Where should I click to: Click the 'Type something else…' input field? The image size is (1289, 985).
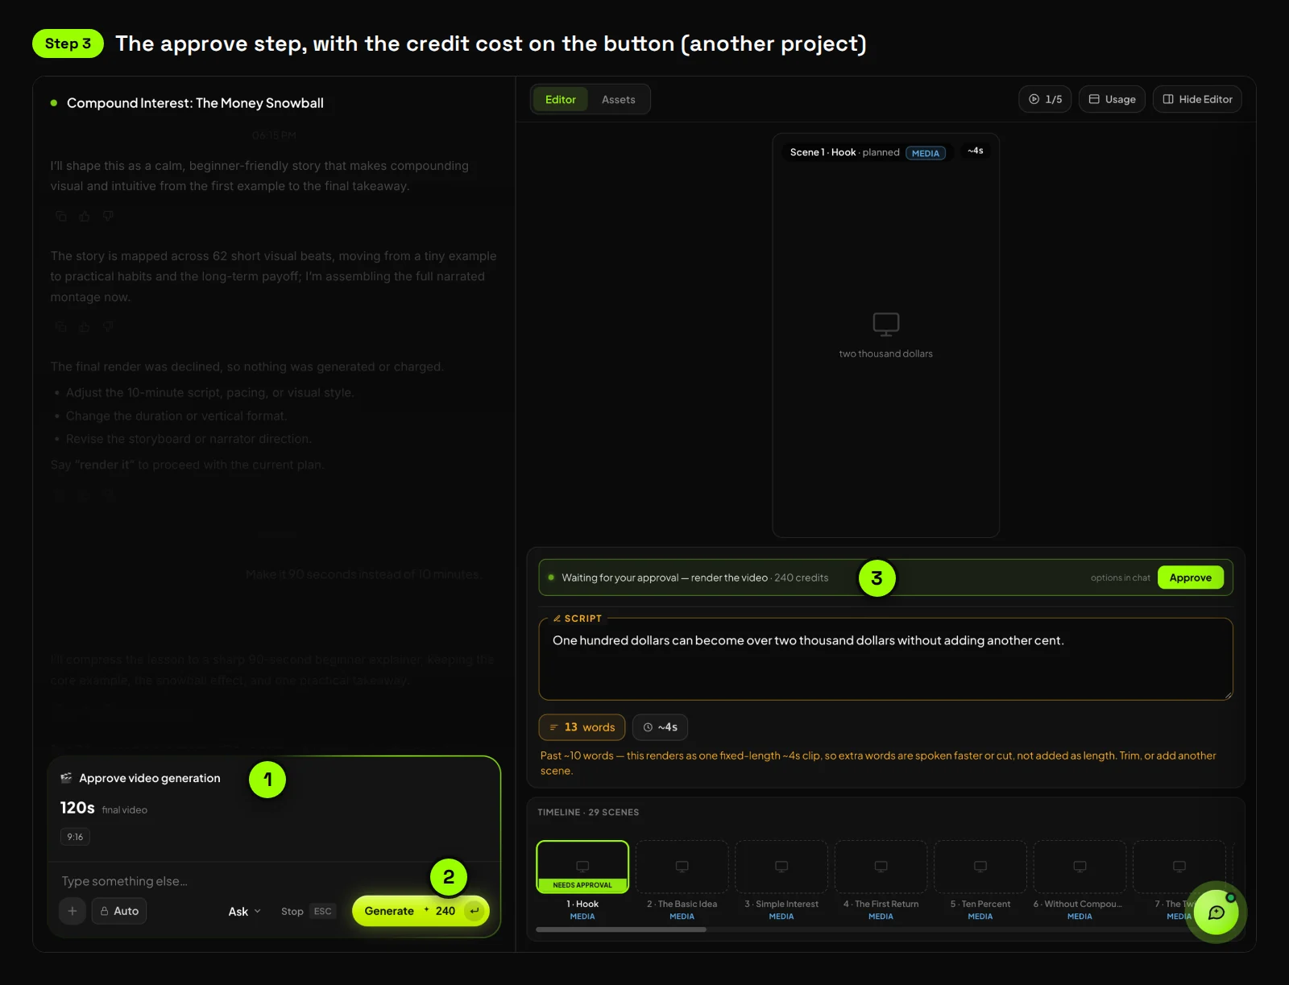point(274,881)
